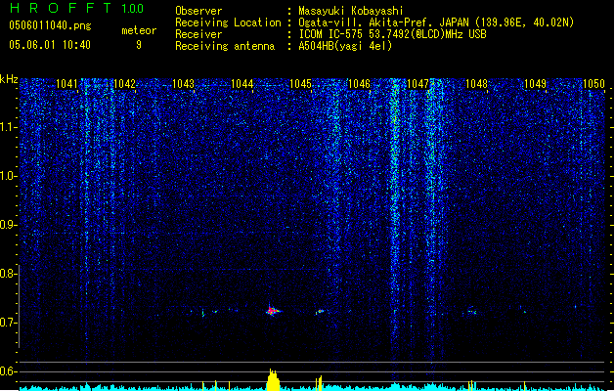The height and width of the screenshot is (391, 615).
Task: Click the timestamp 05.06.01 10:40
Action: click(50, 45)
